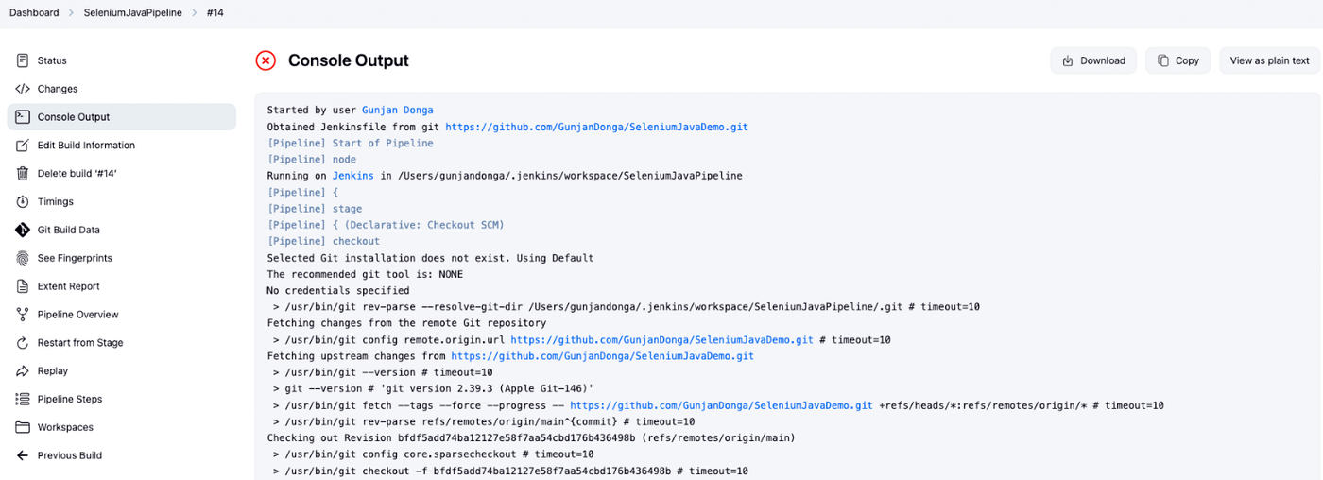Click the Status sidebar icon

[23, 60]
